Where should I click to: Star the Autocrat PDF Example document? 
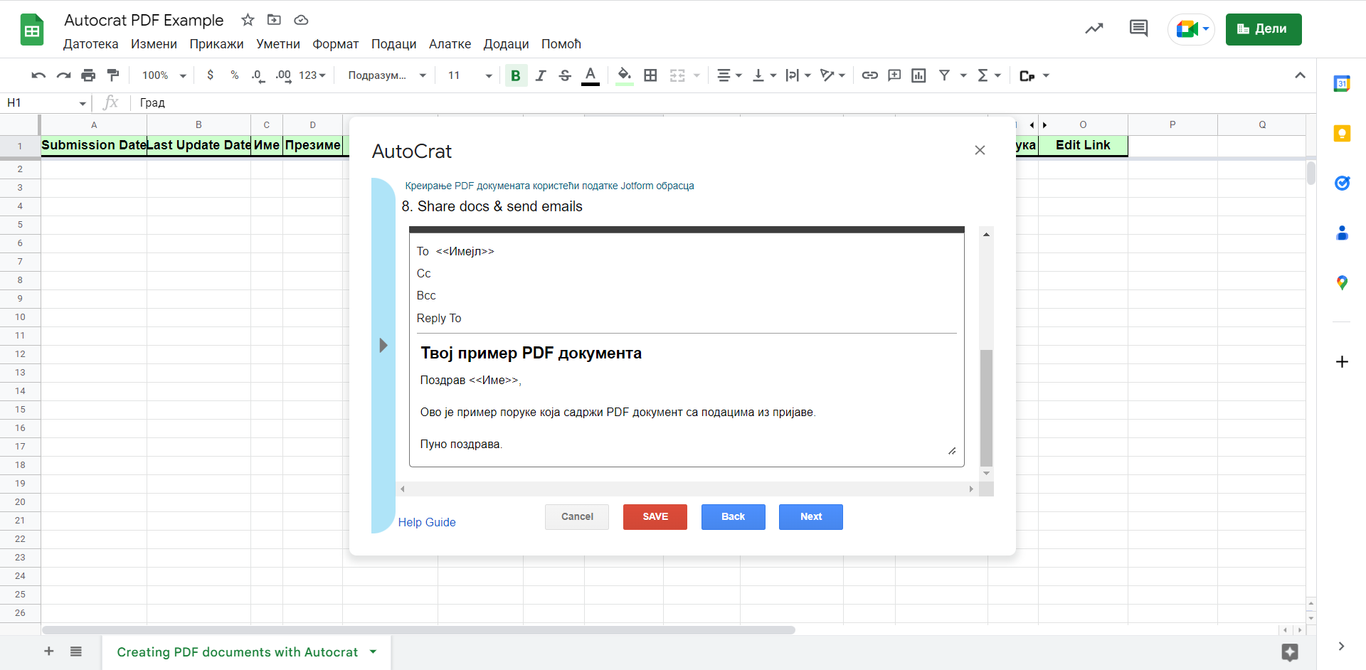(x=248, y=20)
